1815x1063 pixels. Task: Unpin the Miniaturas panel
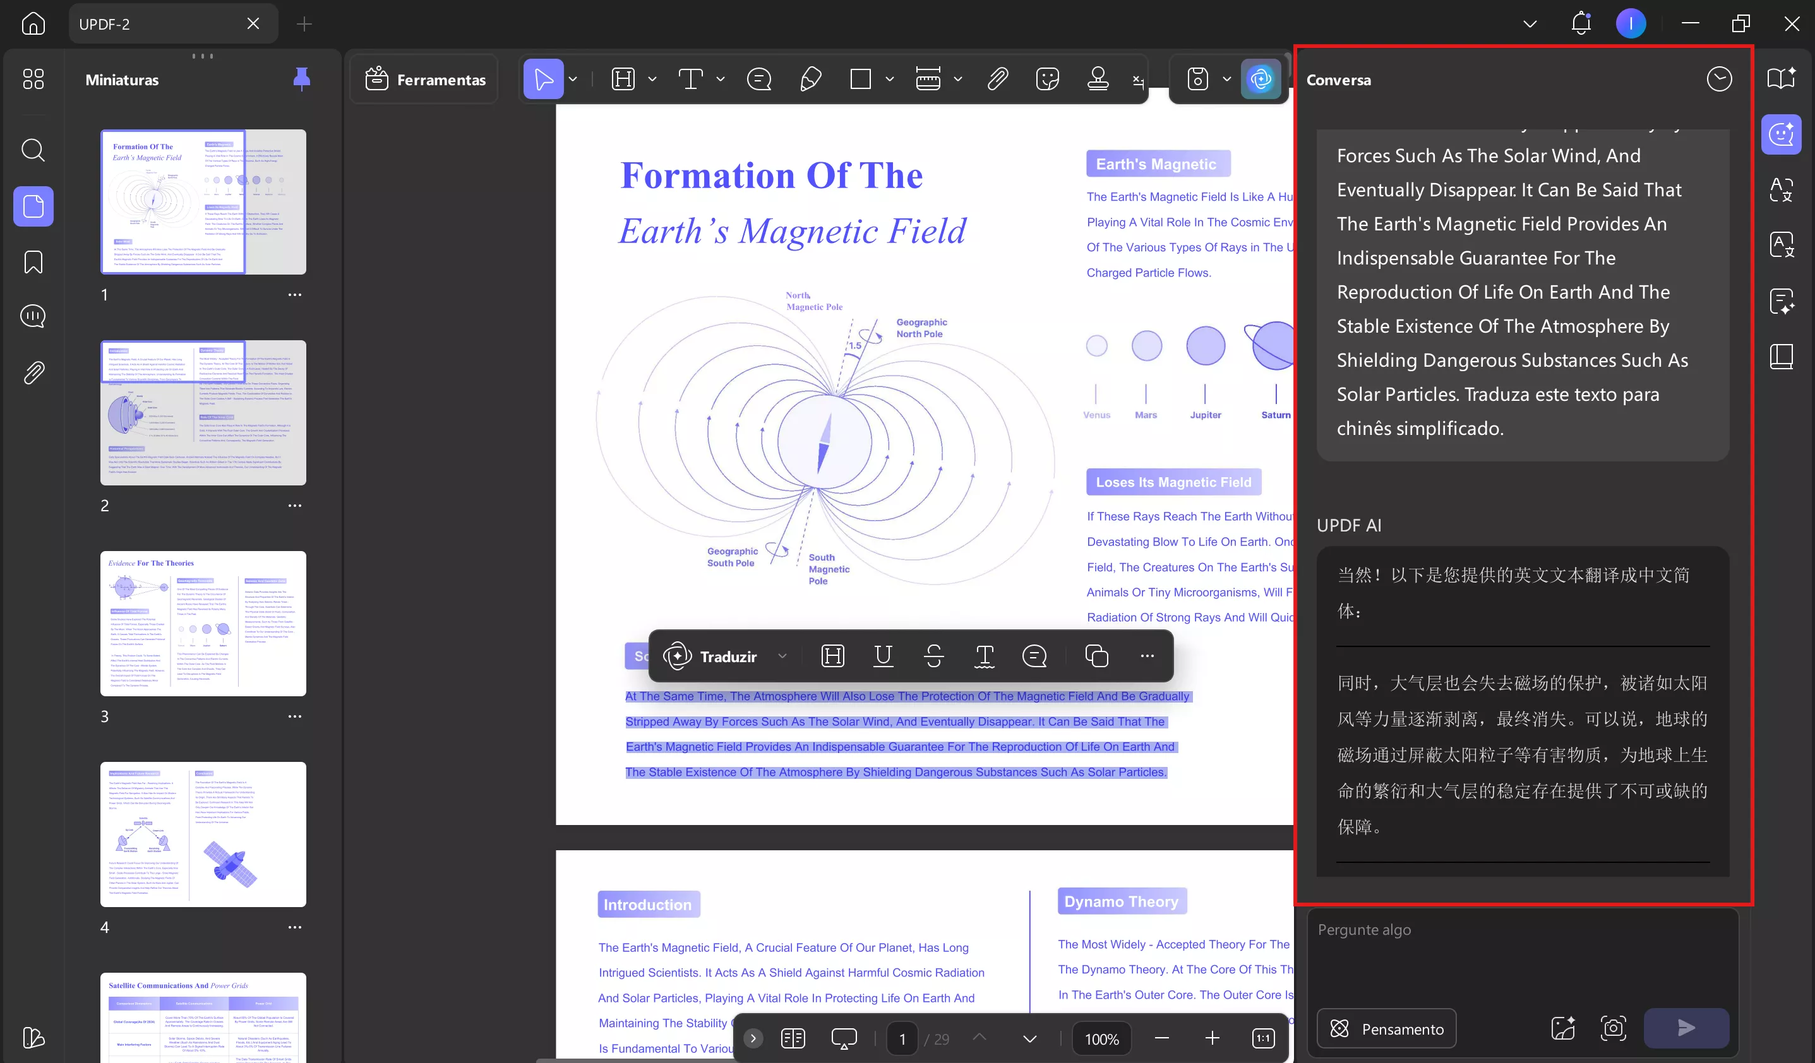click(x=302, y=79)
